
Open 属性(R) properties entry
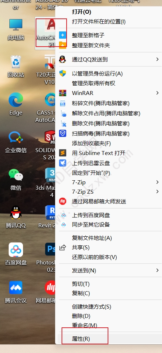pos(81,339)
